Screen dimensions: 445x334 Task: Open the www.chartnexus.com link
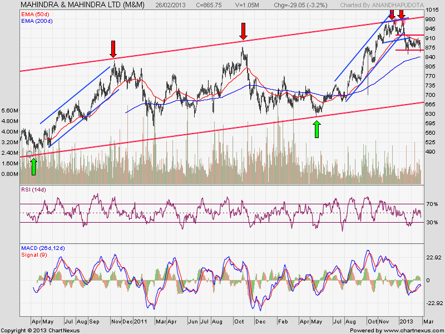pos(413,331)
